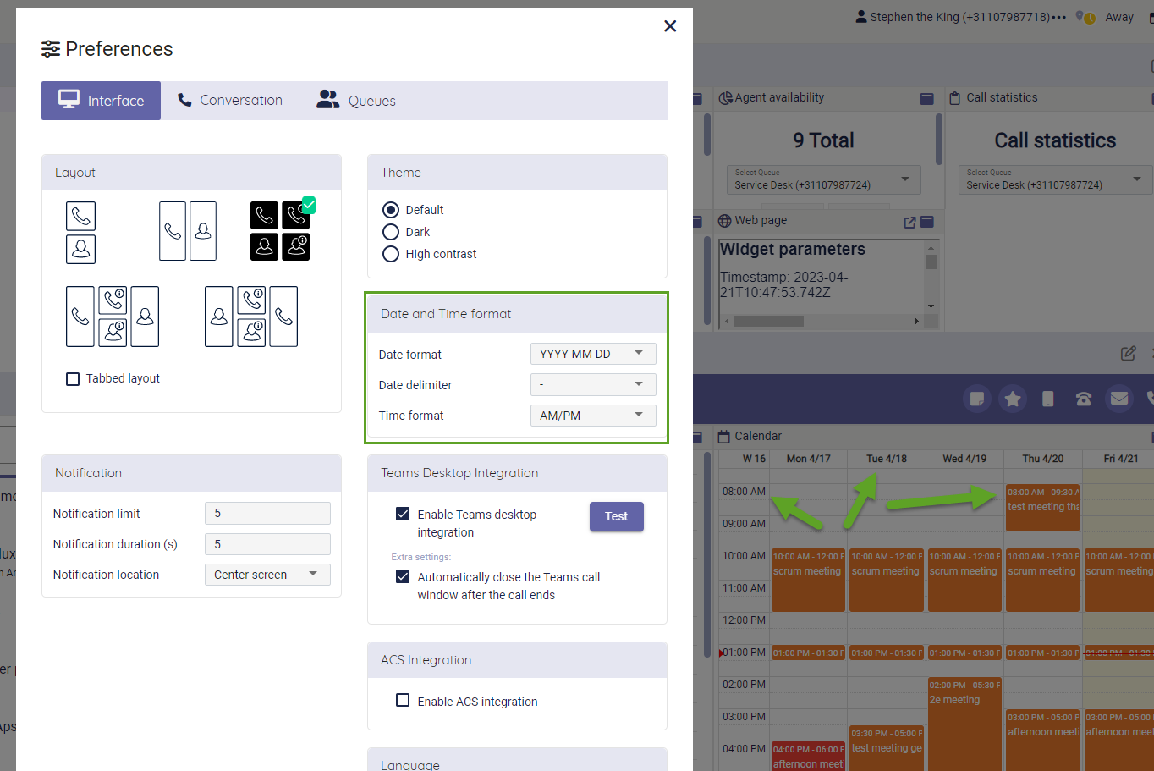
Task: Select the stacked two-pane layout icon
Action: point(81,233)
